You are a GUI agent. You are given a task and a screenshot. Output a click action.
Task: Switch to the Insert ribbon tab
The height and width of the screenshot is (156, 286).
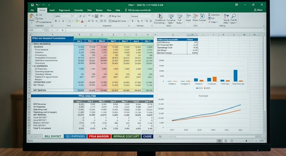point(52,10)
